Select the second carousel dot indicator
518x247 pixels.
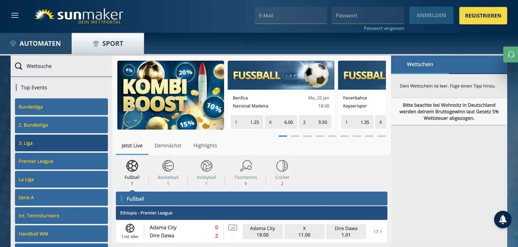[x=295, y=136]
